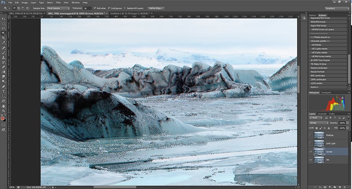Select the Crop tool

click(4, 38)
